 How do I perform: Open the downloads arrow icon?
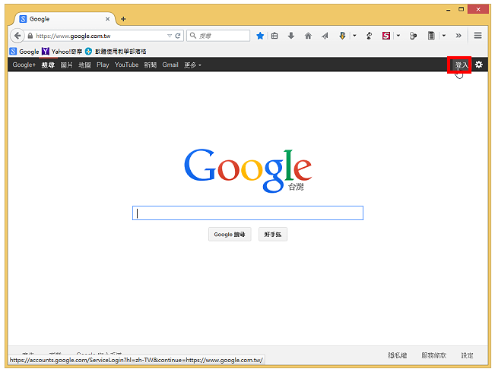291,36
